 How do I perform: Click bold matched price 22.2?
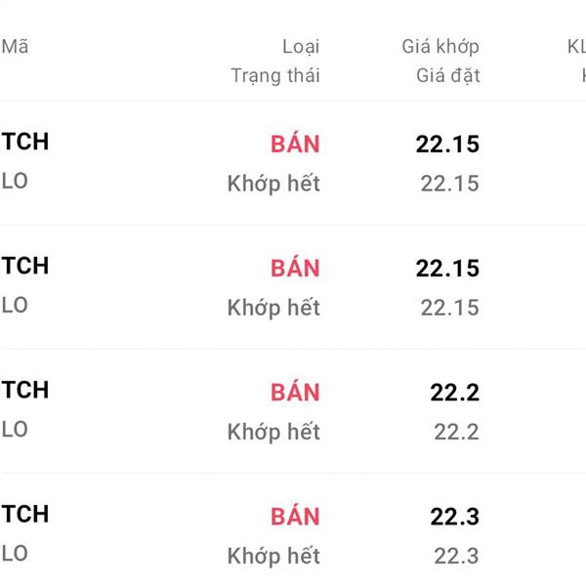tap(454, 392)
